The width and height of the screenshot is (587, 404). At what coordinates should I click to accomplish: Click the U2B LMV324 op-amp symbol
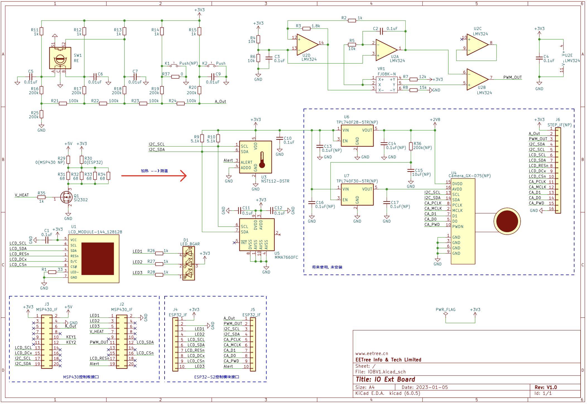tap(477, 79)
